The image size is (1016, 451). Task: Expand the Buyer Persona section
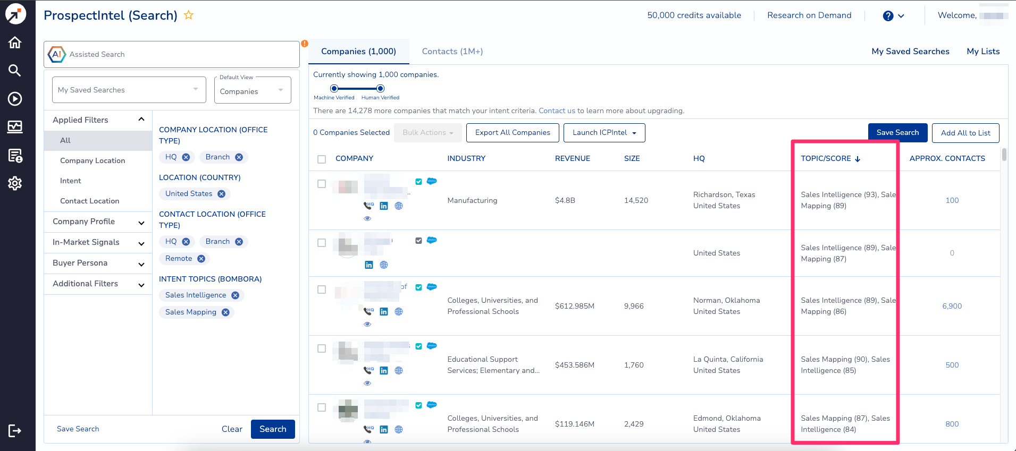coord(98,263)
